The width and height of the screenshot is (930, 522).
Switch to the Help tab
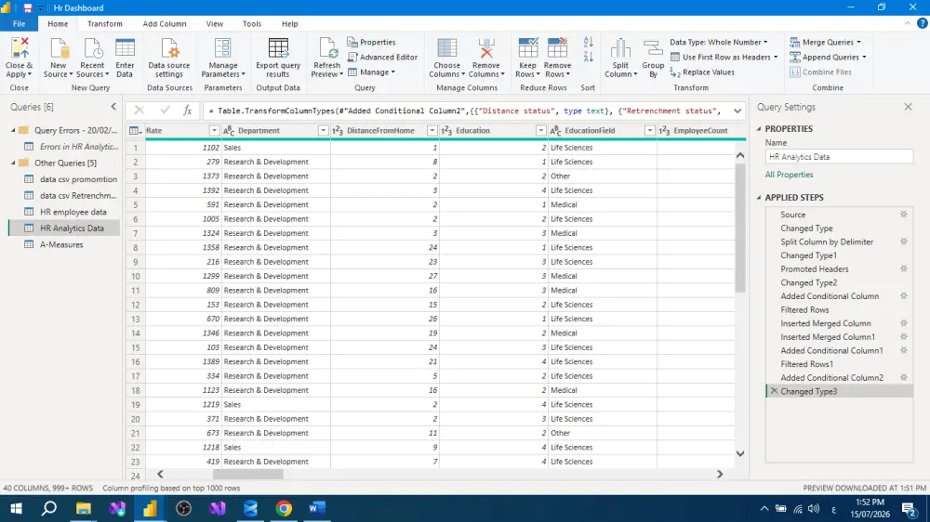[289, 24]
